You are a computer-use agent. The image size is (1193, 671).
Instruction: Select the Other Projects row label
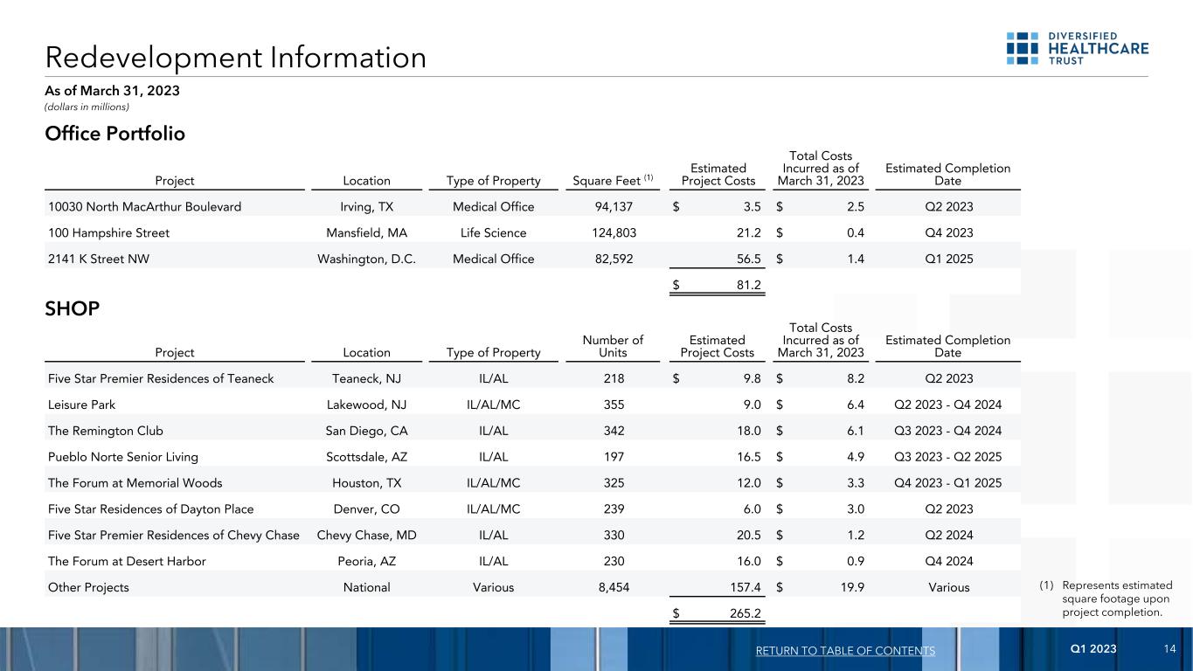coord(88,587)
